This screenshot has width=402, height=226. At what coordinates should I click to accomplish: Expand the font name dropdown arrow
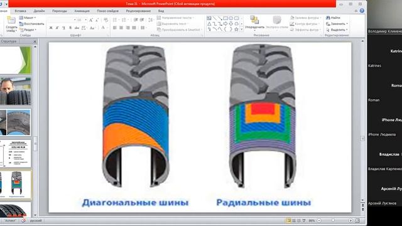(x=75, y=20)
